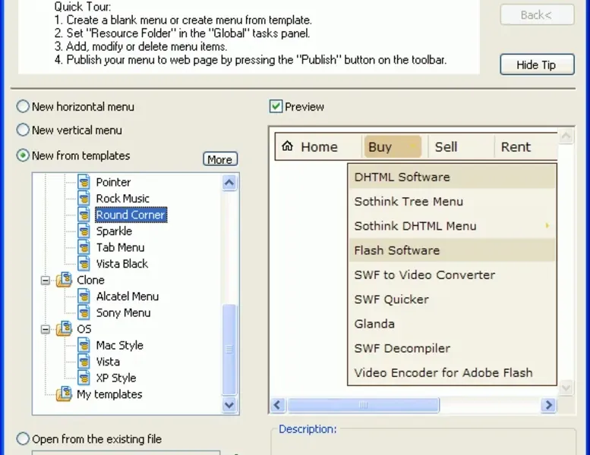
Task: Click the template tree scrollbar thumb
Action: 229,350
